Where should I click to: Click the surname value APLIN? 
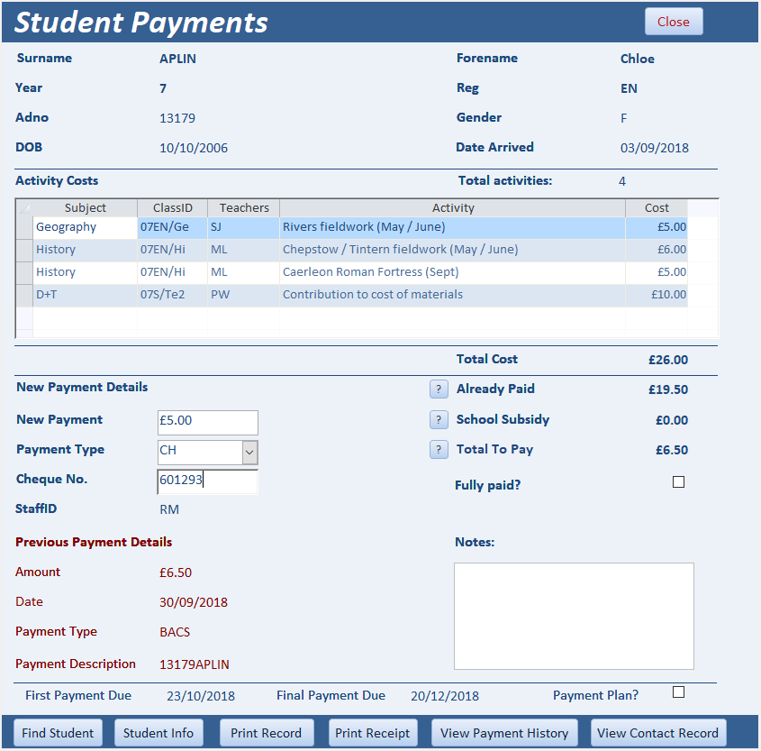click(177, 59)
